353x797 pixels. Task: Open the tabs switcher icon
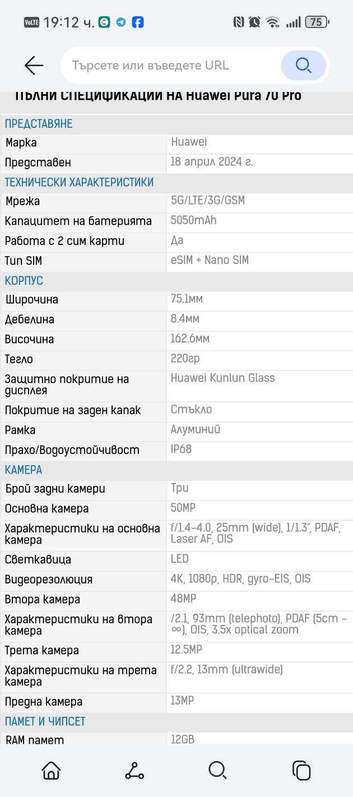[x=301, y=770]
